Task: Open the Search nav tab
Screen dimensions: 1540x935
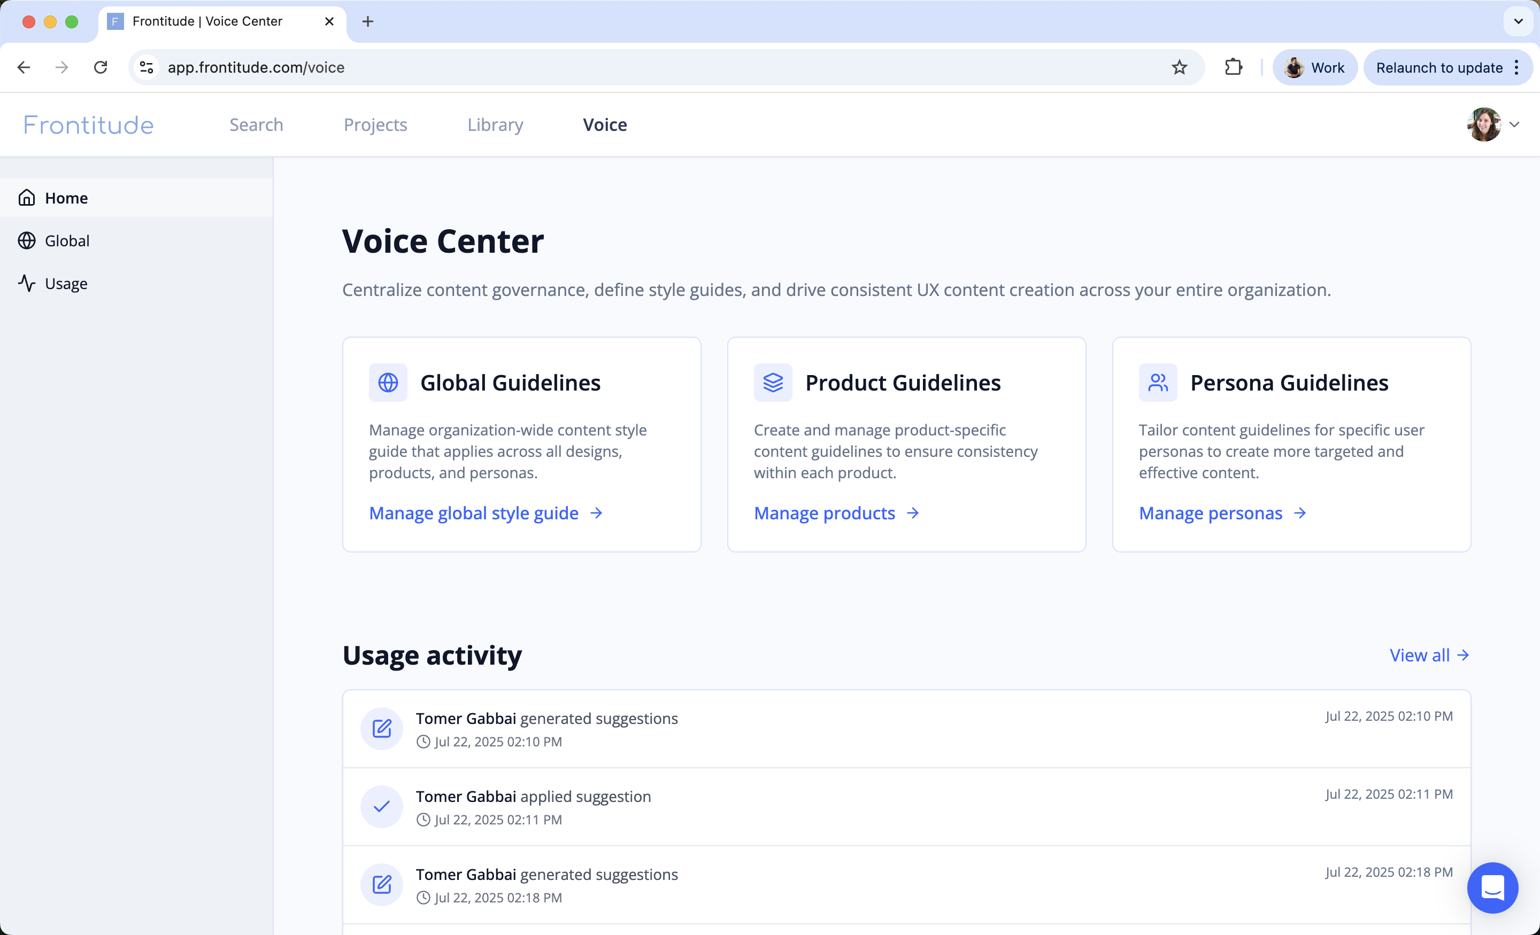Action: click(x=256, y=125)
